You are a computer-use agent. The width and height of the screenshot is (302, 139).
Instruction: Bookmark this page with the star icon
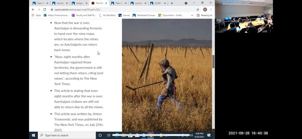pos(197,9)
